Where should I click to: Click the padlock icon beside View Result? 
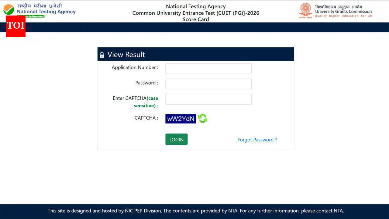(102, 55)
